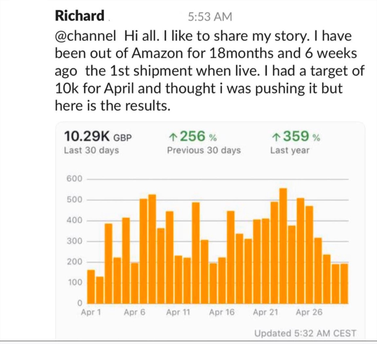Click the Last 30 days label
This screenshot has height=344, width=377.
[x=91, y=150]
